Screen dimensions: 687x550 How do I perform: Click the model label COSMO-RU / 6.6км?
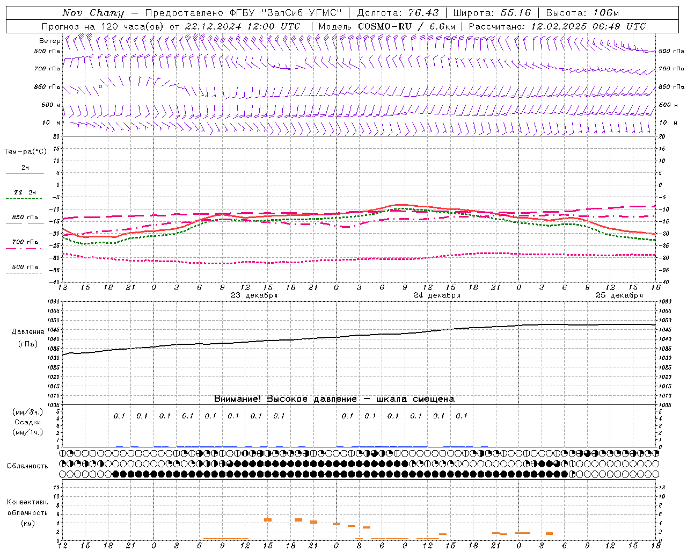pyautogui.click(x=406, y=26)
